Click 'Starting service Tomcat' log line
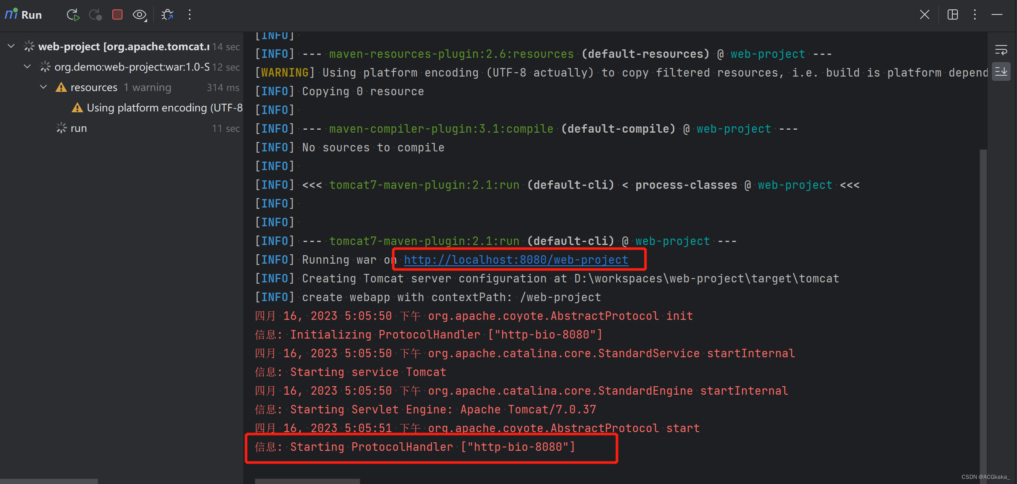 click(350, 372)
